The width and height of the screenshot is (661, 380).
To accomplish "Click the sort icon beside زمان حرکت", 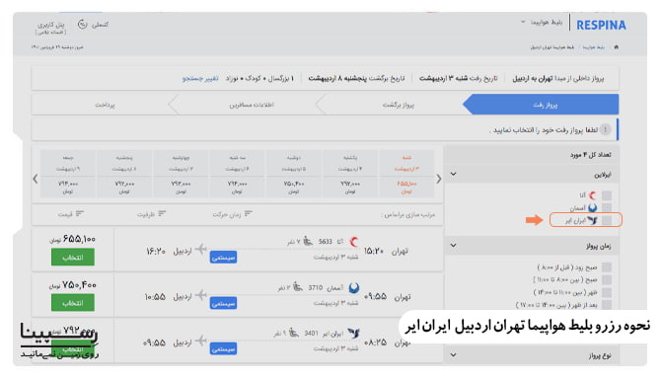I will click(249, 214).
